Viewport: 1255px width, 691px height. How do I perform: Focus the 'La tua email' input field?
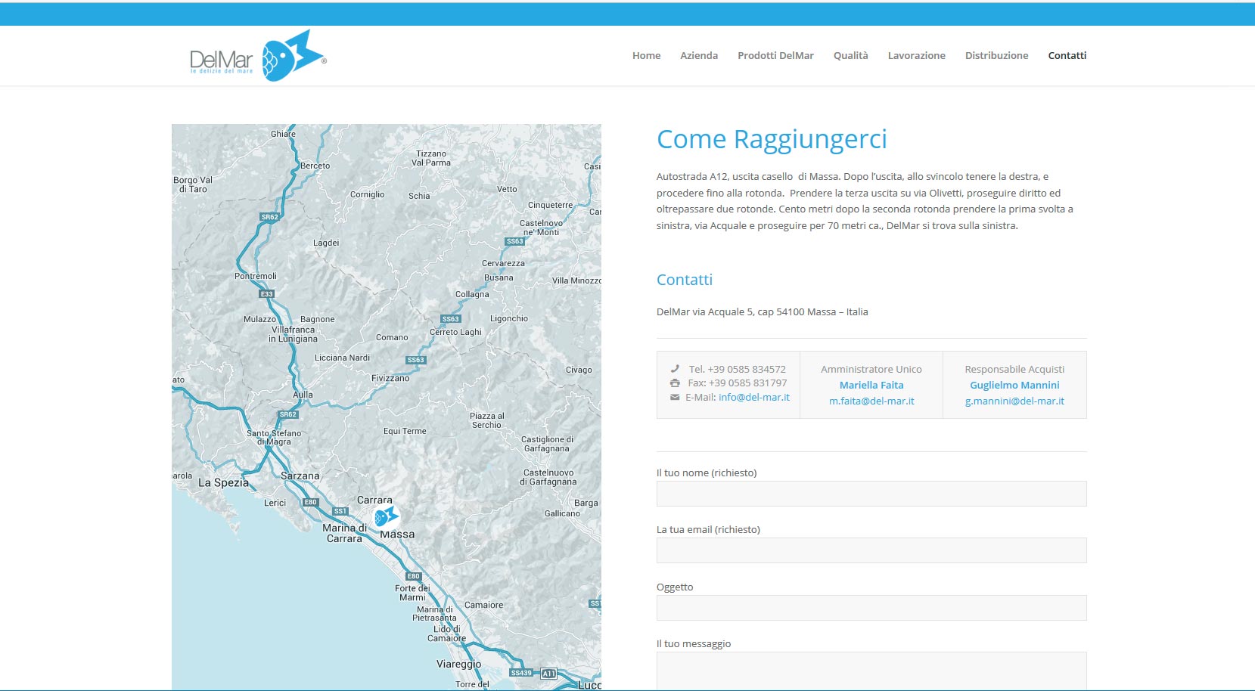(871, 550)
